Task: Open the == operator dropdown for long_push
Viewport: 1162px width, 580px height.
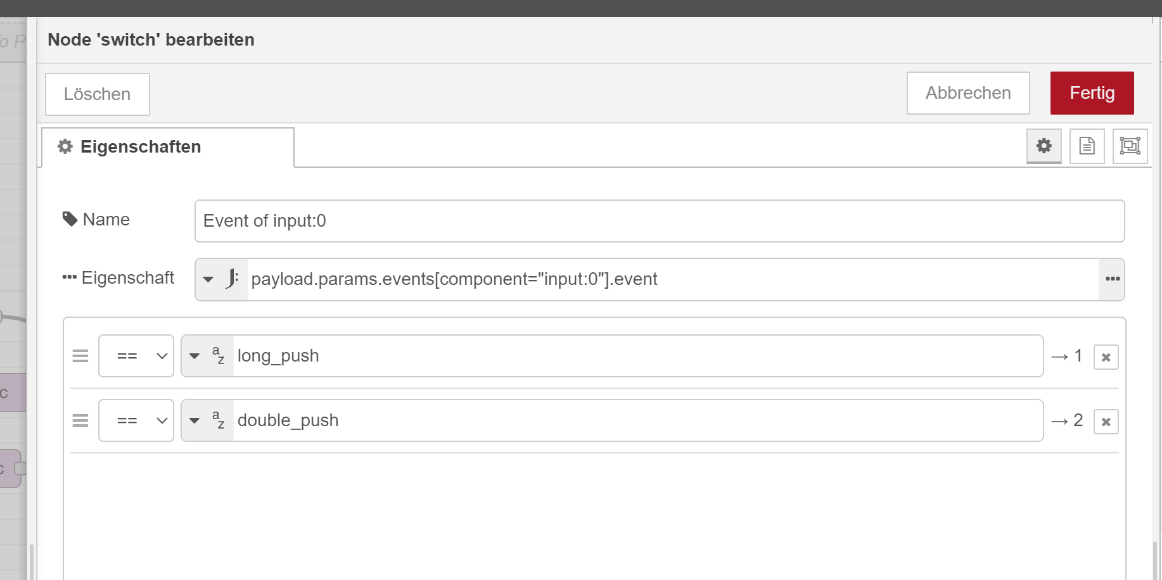Action: 136,356
